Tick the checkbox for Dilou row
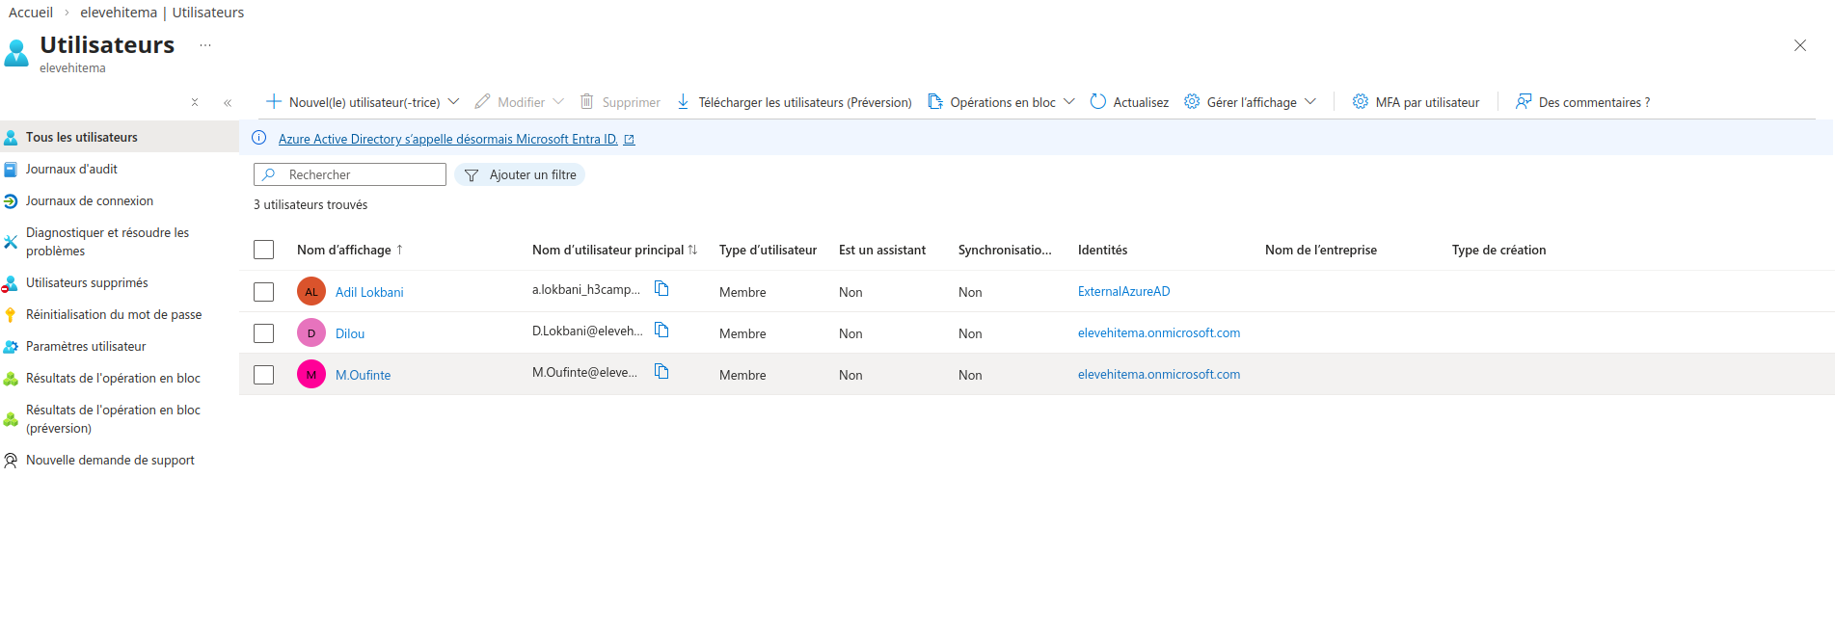1835x636 pixels. coord(263,333)
